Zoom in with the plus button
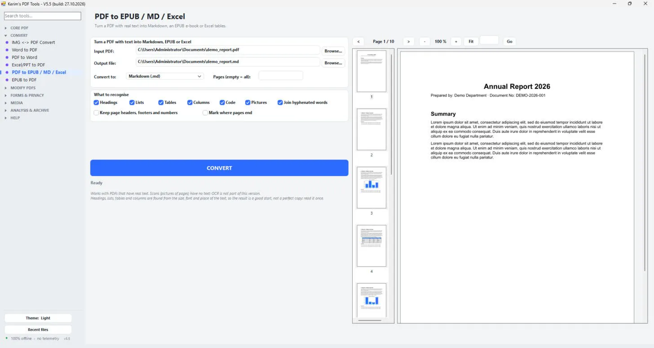The width and height of the screenshot is (654, 348). click(456, 41)
